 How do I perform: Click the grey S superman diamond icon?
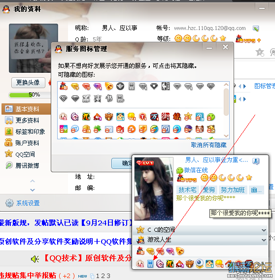point(64,98)
